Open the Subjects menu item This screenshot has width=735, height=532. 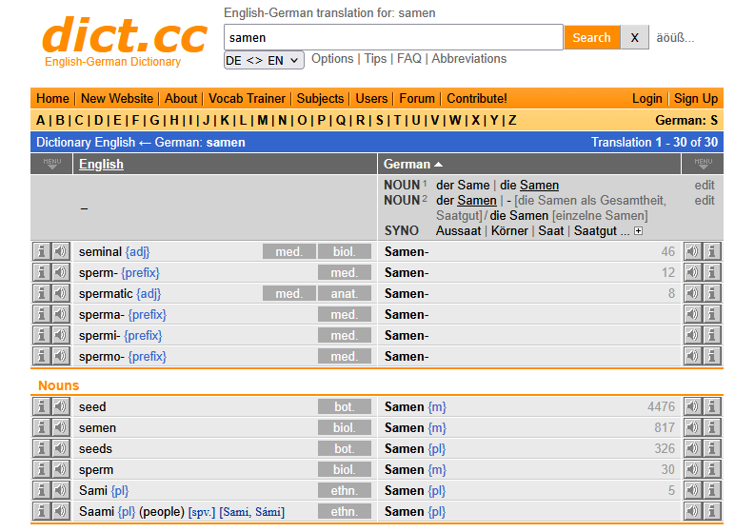pyautogui.click(x=320, y=98)
